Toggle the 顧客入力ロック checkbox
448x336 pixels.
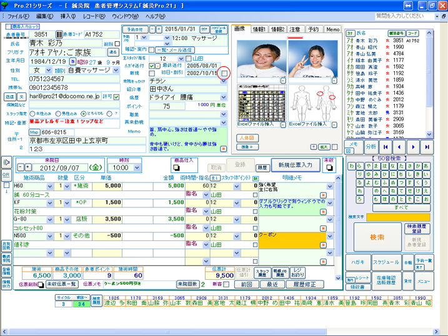(8, 26)
